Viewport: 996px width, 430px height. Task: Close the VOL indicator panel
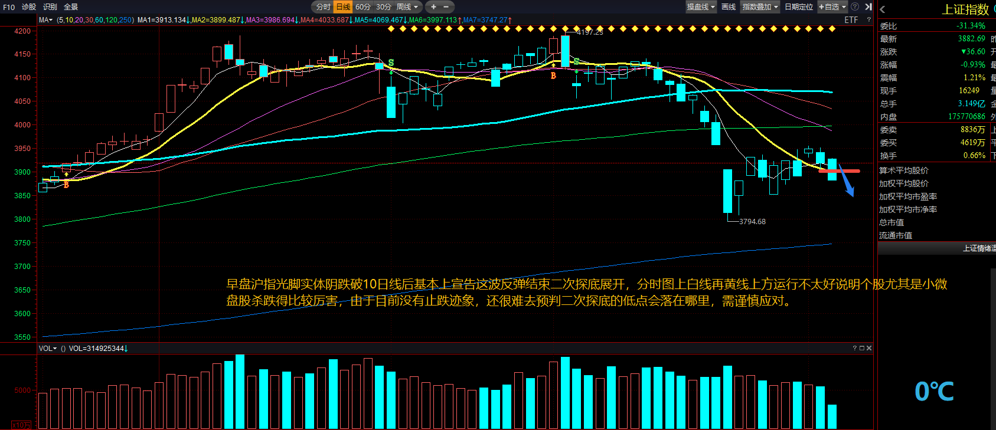[x=869, y=349]
